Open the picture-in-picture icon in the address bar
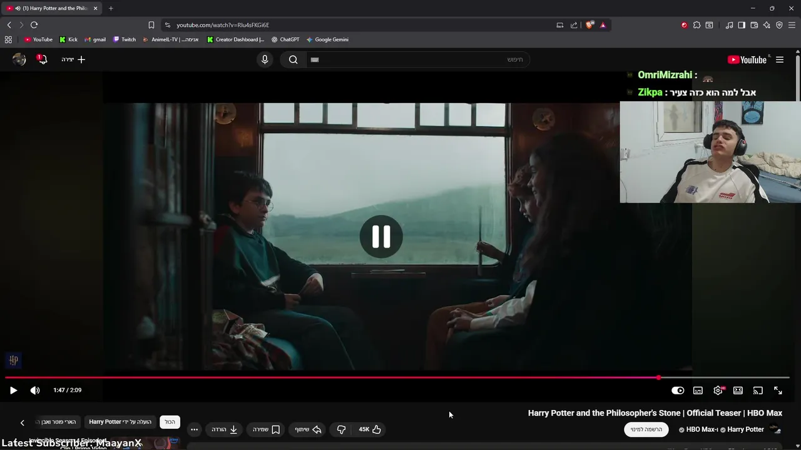 tap(560, 25)
